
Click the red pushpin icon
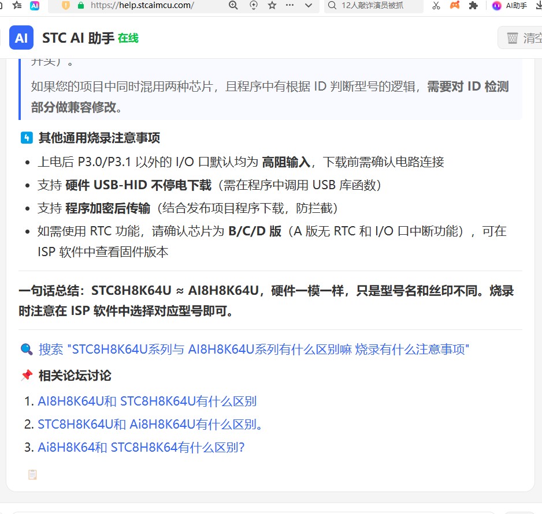(27, 375)
